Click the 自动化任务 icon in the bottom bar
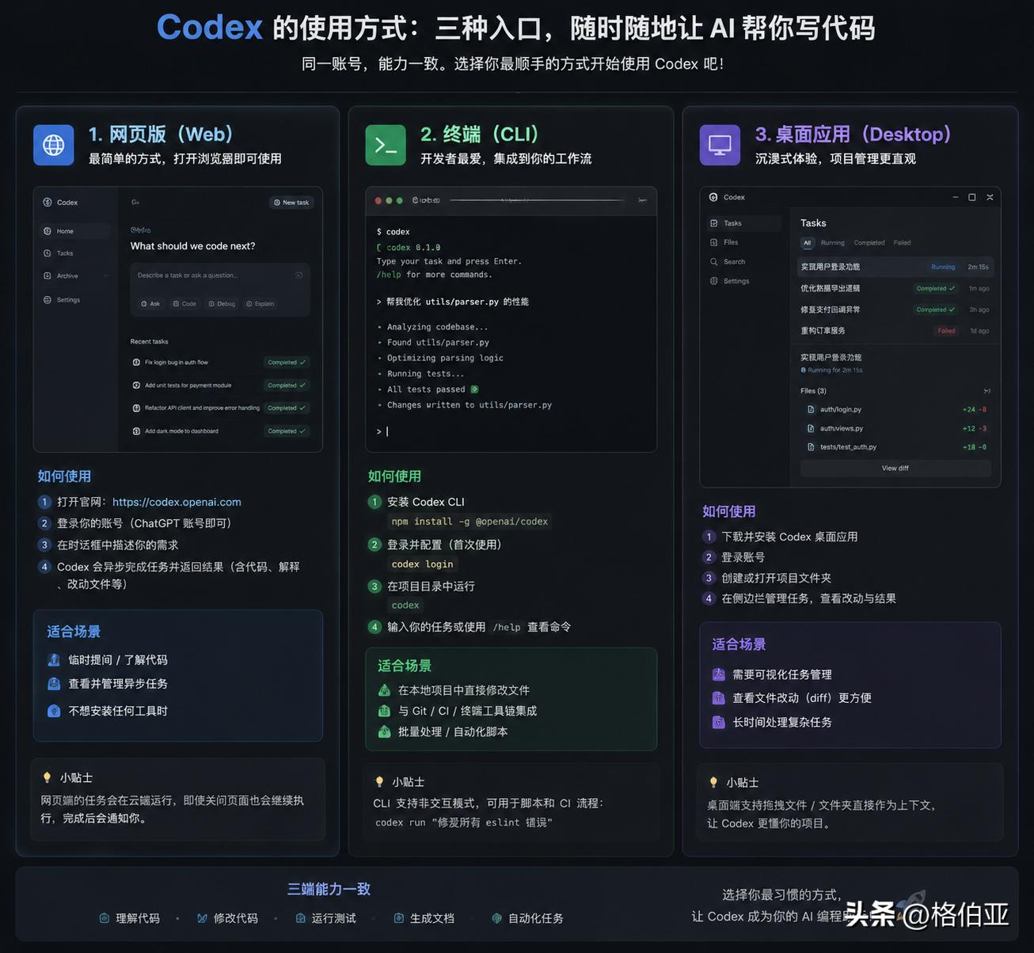Image resolution: width=1034 pixels, height=953 pixels. tap(497, 918)
